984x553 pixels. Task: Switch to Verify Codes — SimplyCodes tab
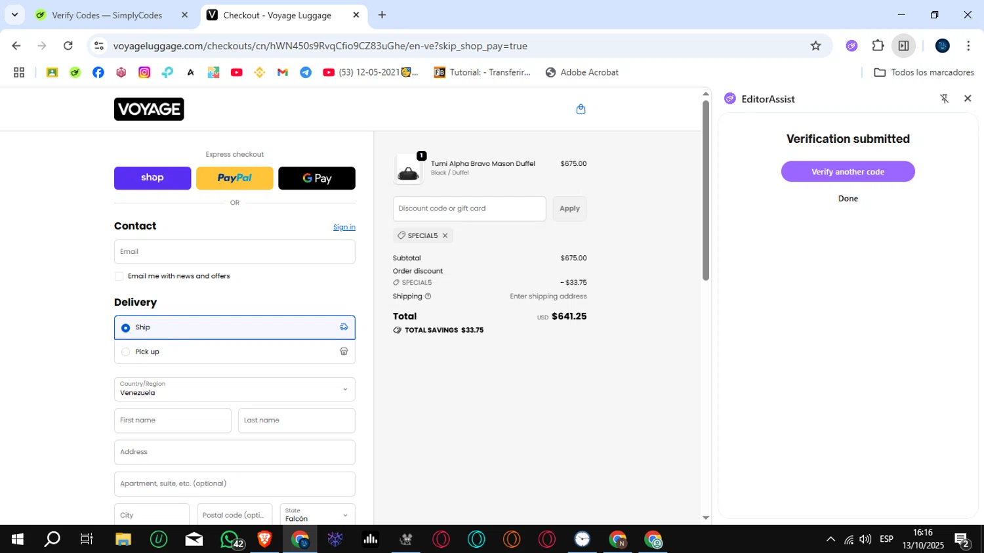[x=107, y=15]
